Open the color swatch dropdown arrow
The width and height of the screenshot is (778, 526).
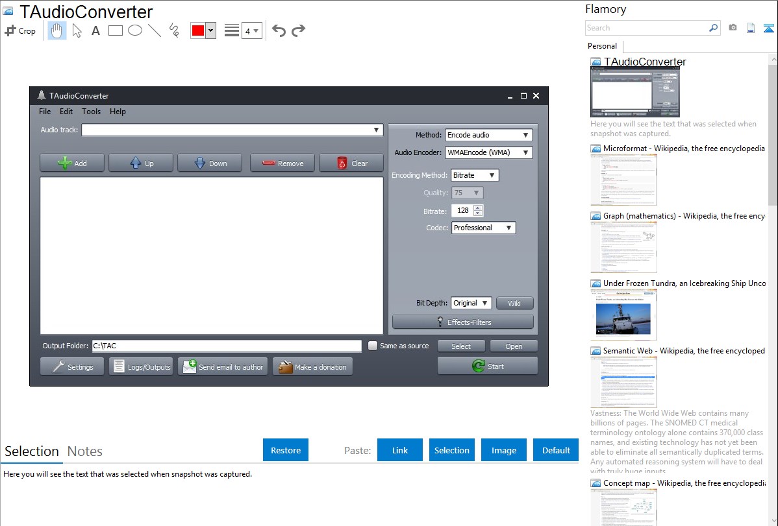click(x=211, y=30)
